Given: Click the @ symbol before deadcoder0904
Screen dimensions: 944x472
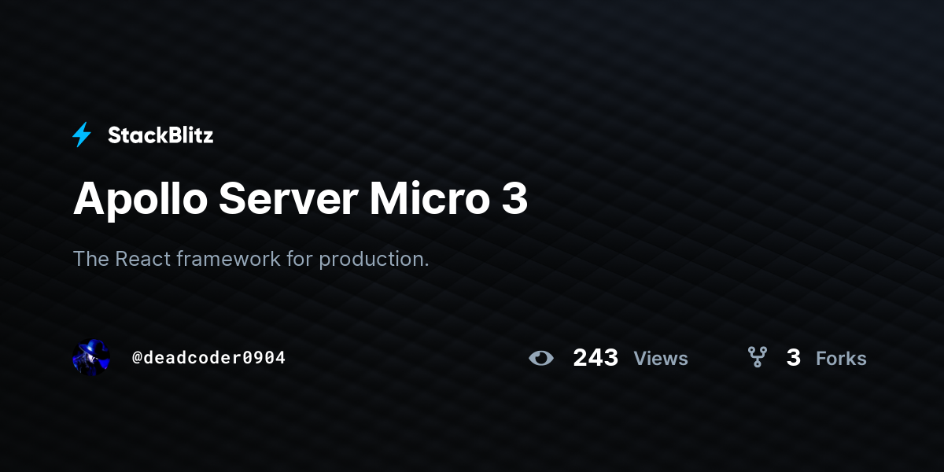Looking at the screenshot, I should pyautogui.click(x=137, y=358).
